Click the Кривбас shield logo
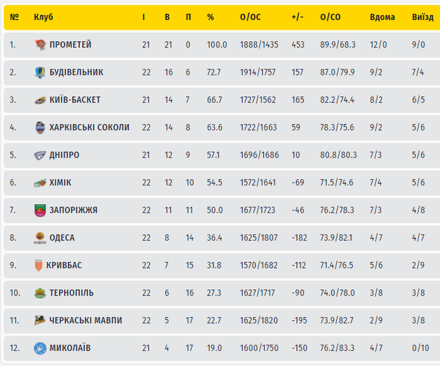Screen dimensions: 440x366 click(40, 265)
